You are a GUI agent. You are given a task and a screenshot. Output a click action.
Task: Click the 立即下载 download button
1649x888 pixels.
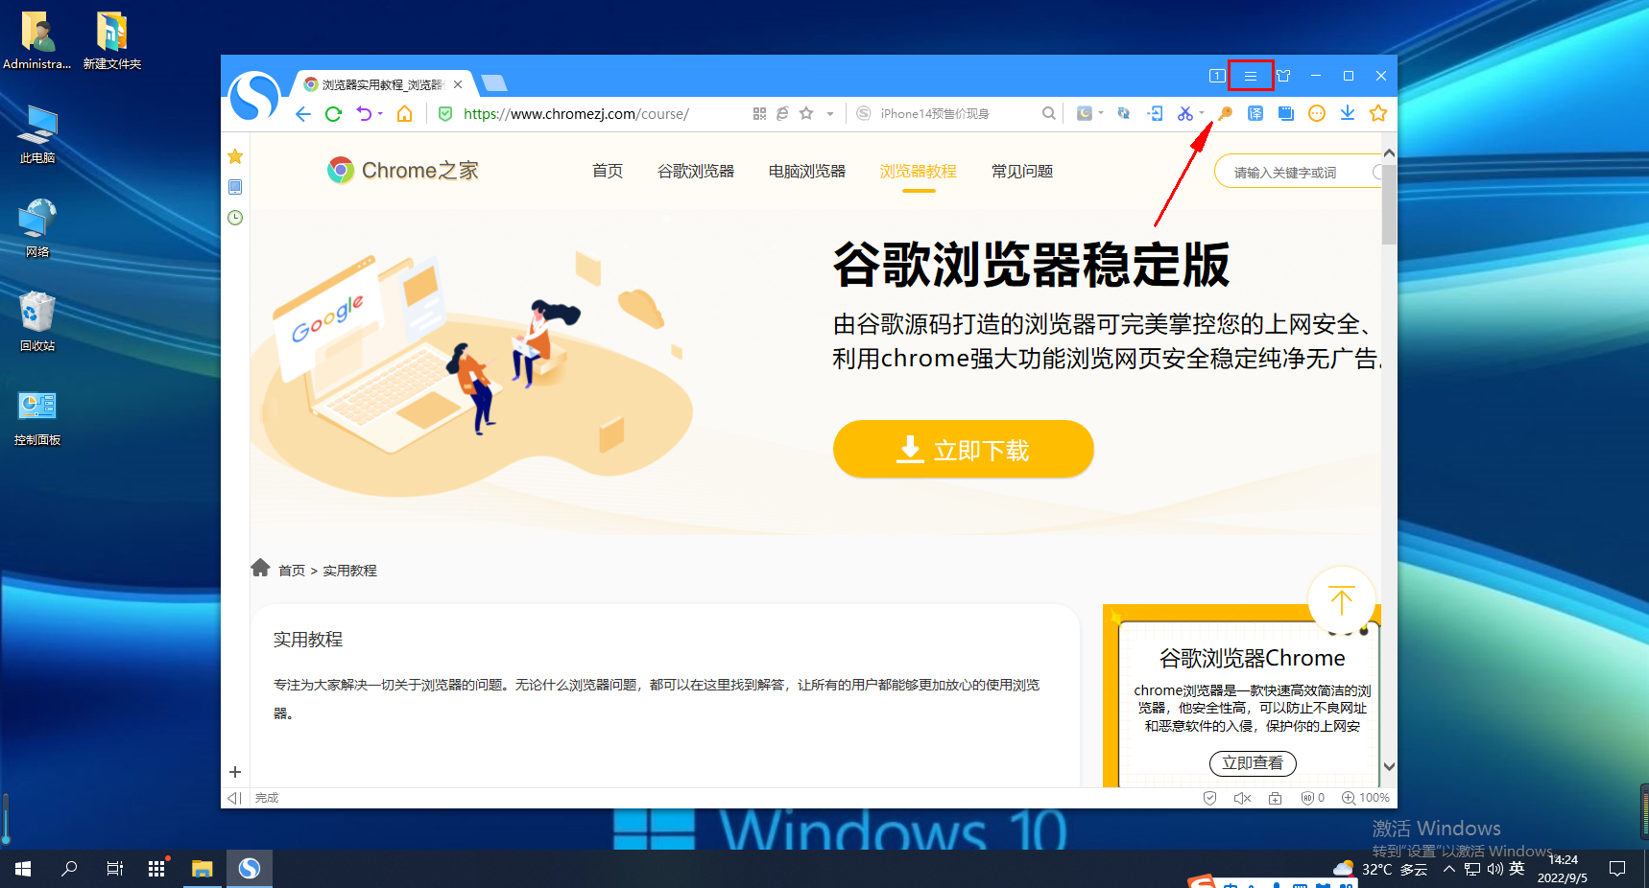964,449
